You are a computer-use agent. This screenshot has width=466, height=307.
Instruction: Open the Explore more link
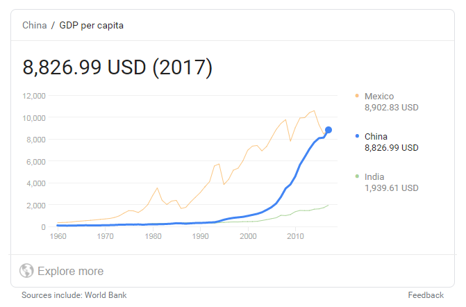click(x=70, y=271)
